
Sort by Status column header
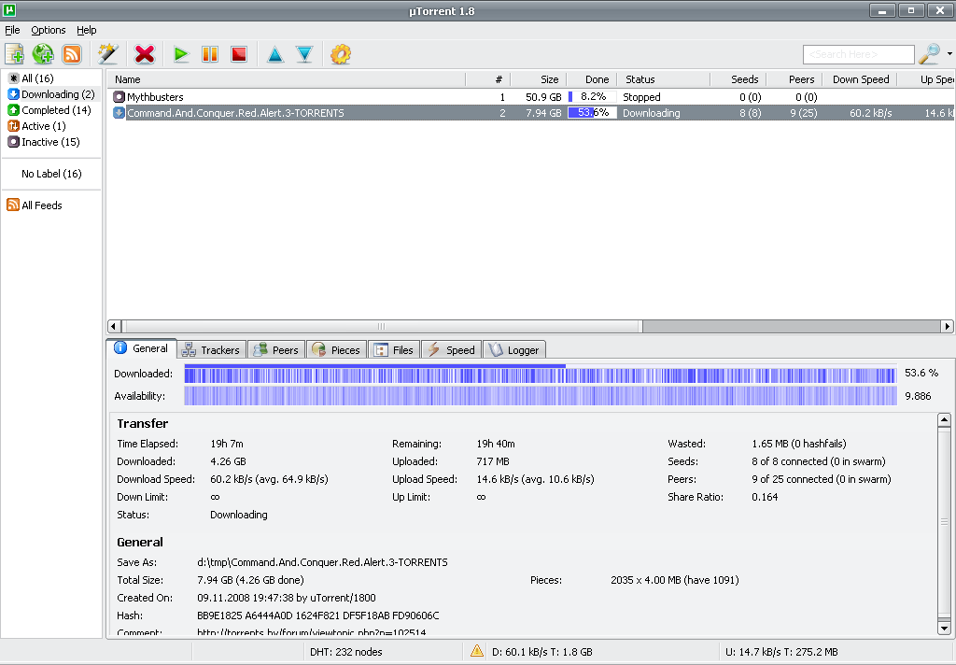pos(664,79)
